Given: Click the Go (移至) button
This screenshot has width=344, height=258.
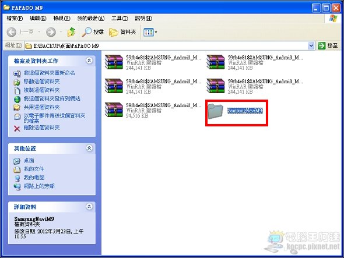Looking at the screenshot, I should pyautogui.click(x=328, y=45).
